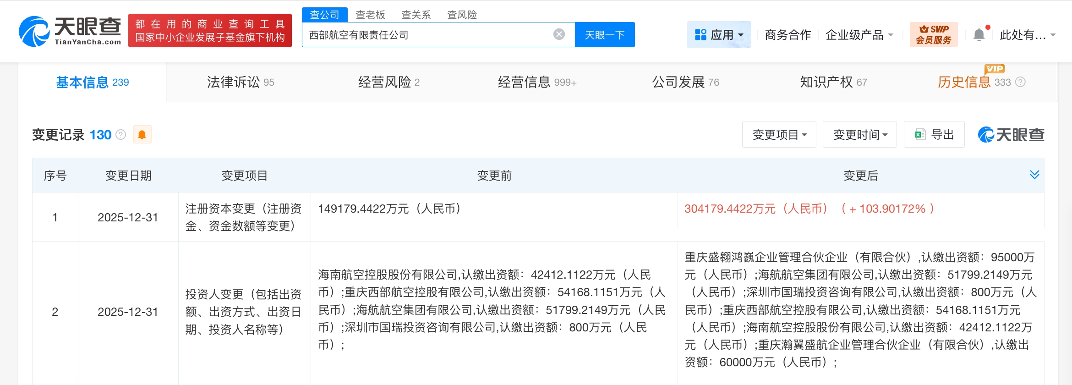Click the 变更后 column header
1072x385 pixels.
861,176
